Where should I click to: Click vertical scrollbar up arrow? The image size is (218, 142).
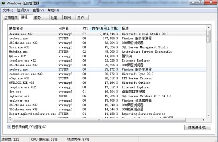209,27
